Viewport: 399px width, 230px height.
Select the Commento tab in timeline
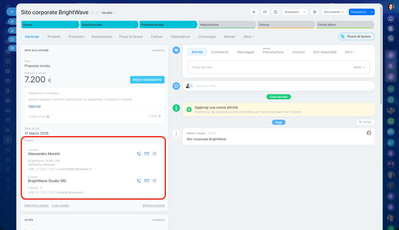[220, 52]
